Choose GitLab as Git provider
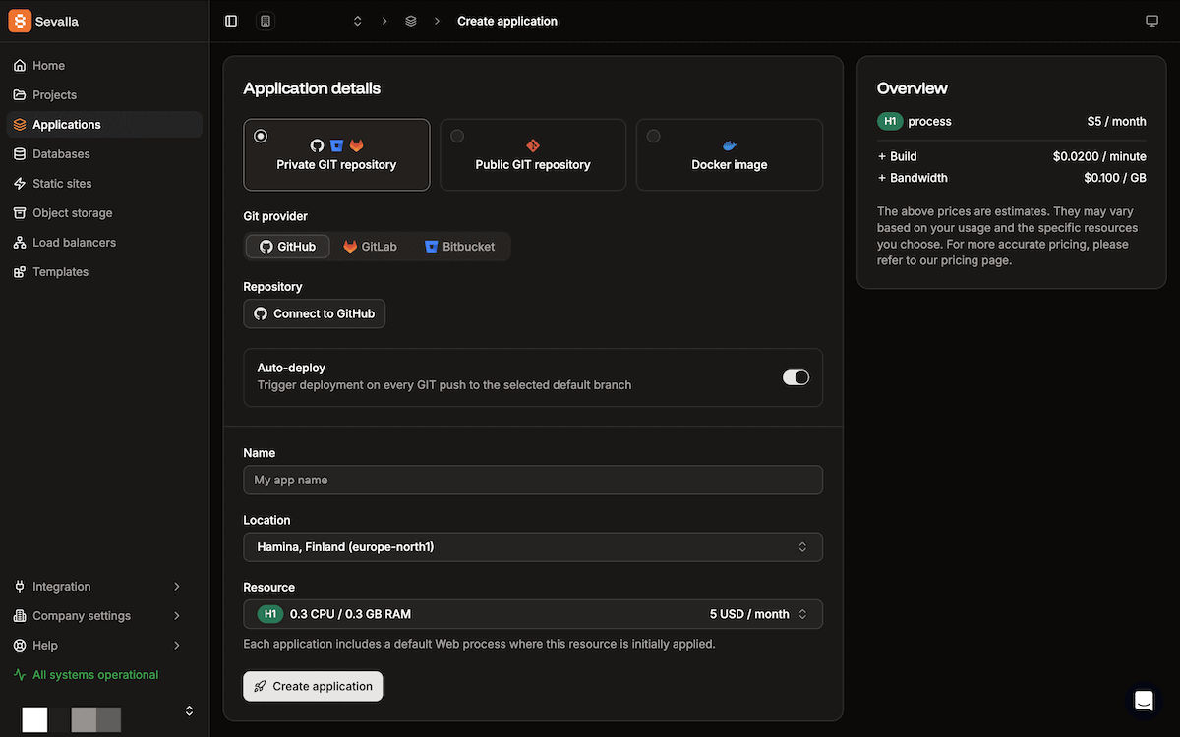Viewport: 1180px width, 737px height. point(370,247)
